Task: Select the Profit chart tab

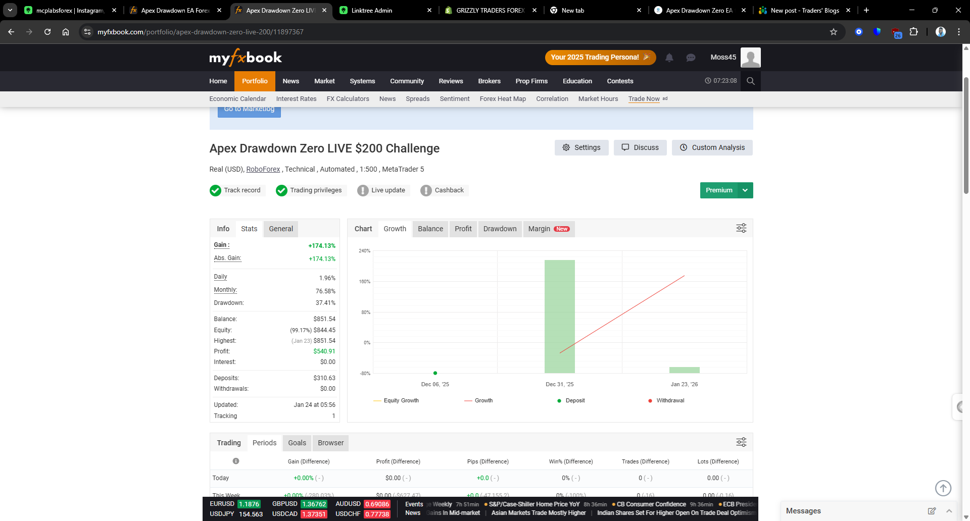Action: [463, 229]
